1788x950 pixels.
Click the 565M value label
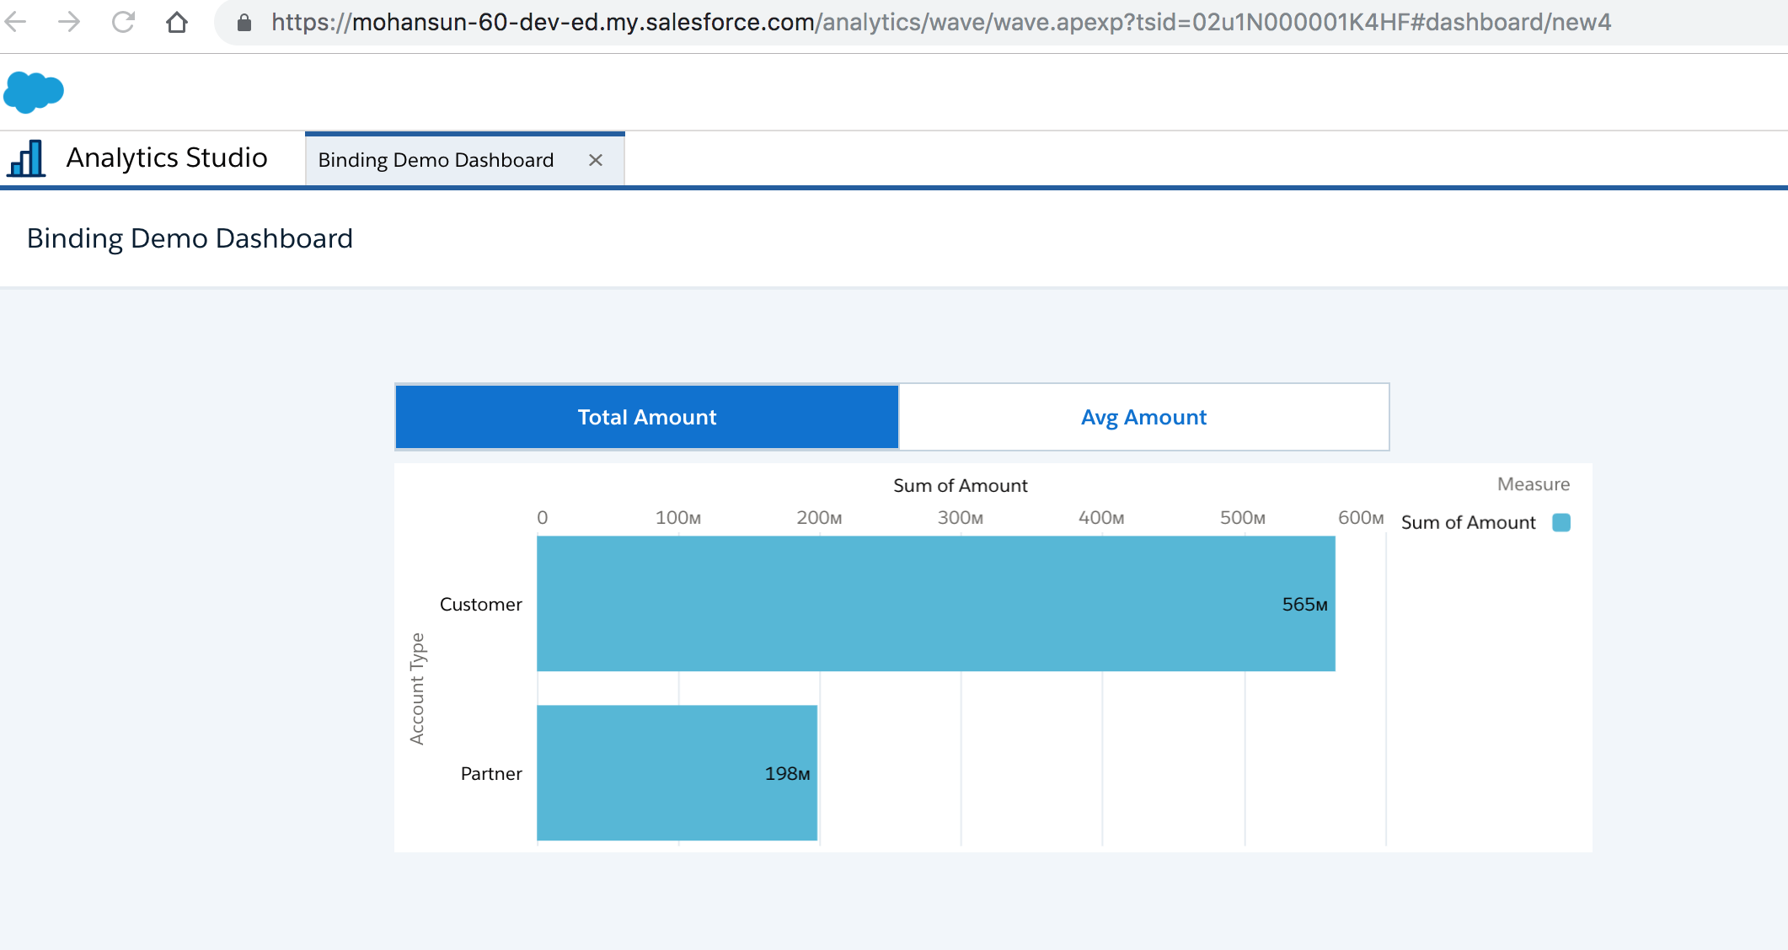(1305, 604)
